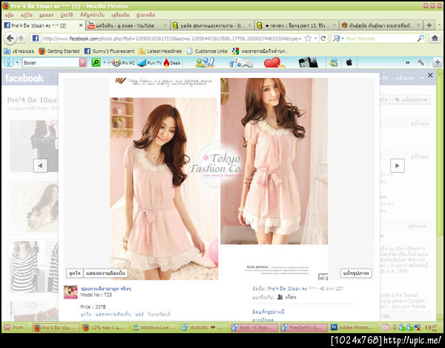Click the friends people toolbar icon
This screenshot has height=348, width=445.
point(205,62)
